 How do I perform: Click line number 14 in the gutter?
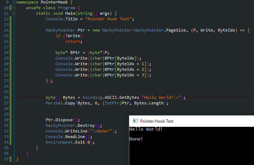click(6, 30)
